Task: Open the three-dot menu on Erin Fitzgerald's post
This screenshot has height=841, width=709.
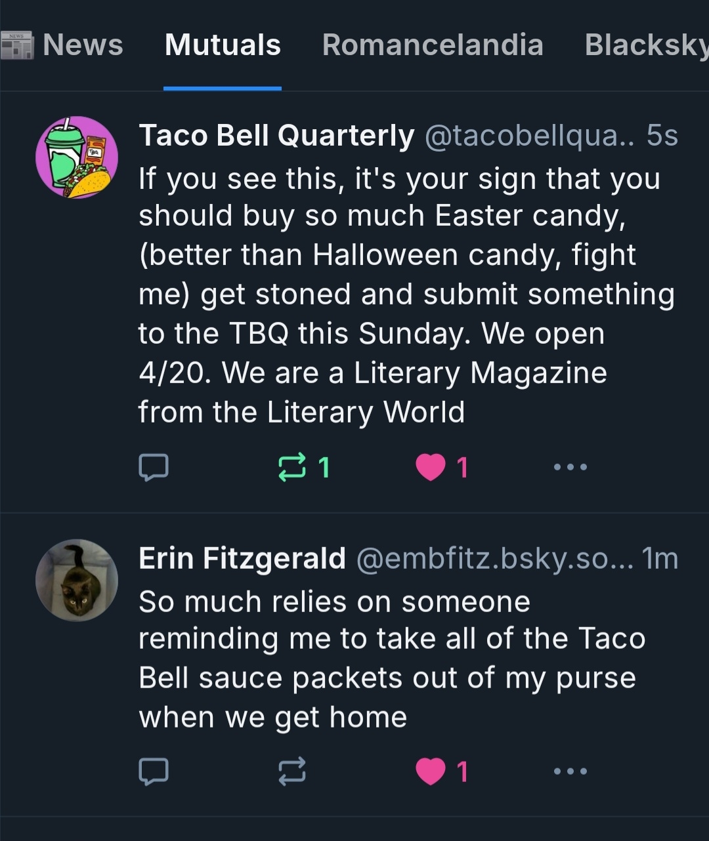Action: (570, 771)
